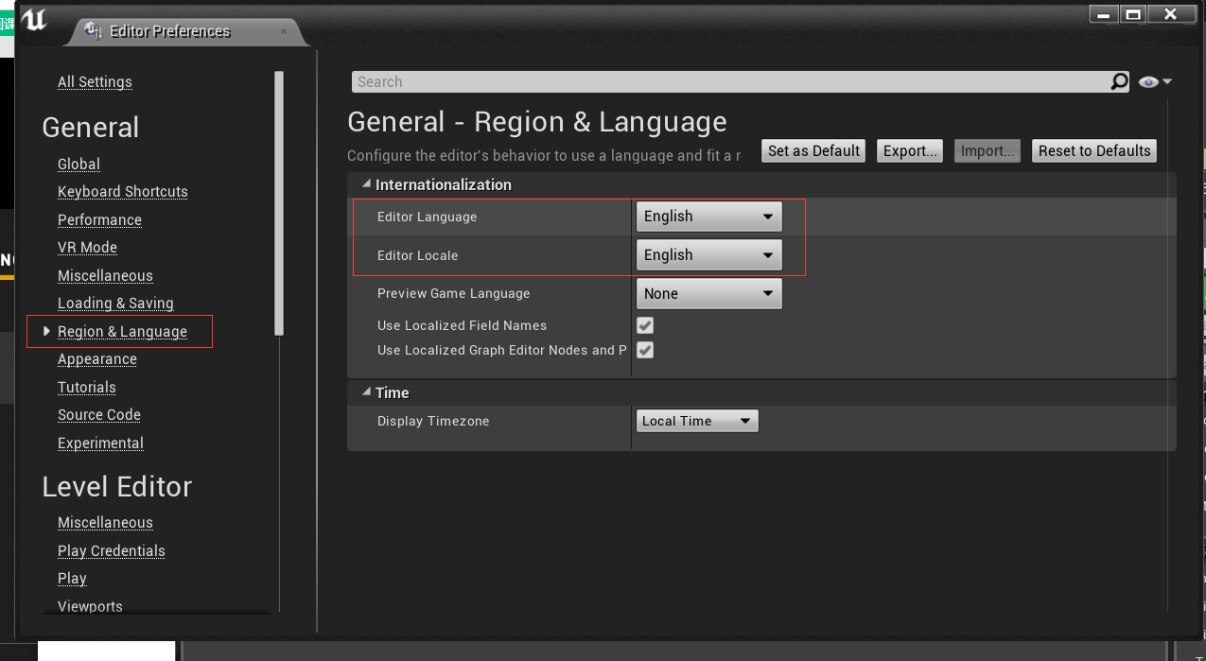
Task: Open Keyboard Shortcuts settings
Action: (x=123, y=192)
